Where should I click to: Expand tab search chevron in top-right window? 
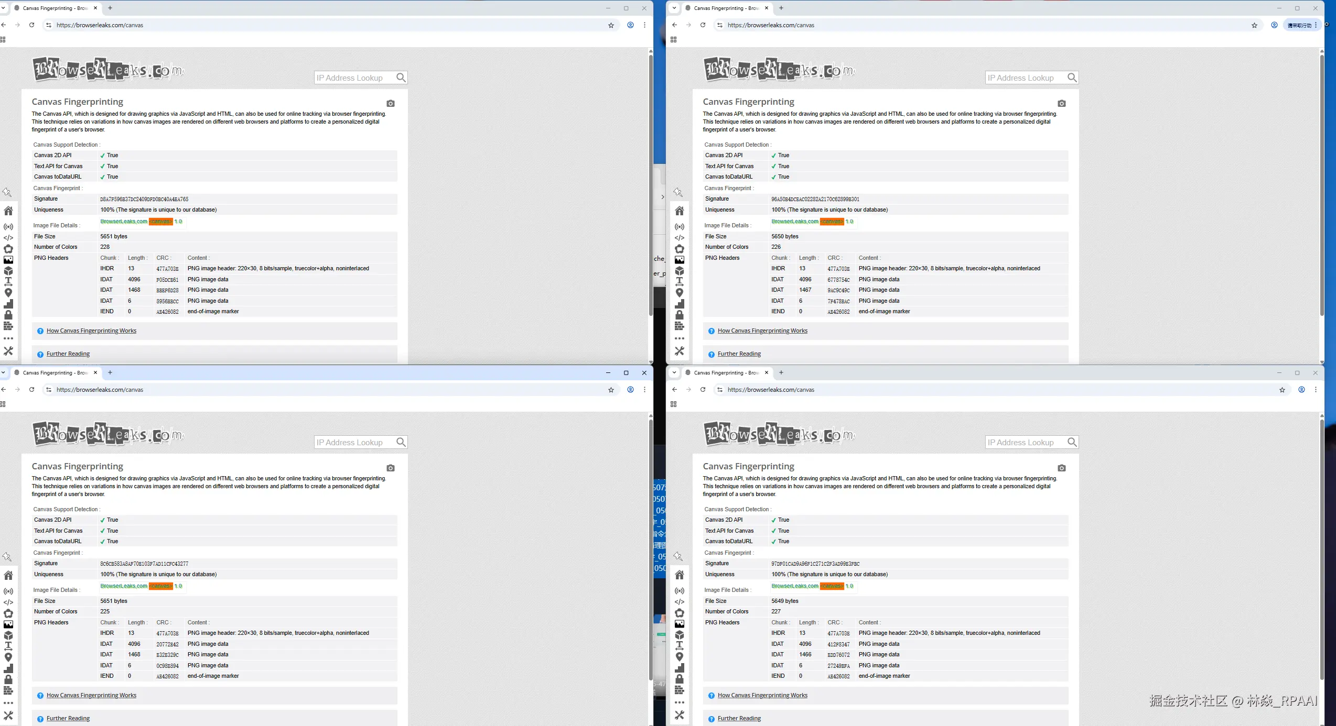674,8
